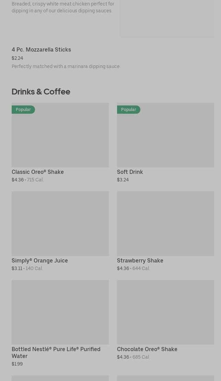
Task: Click $3.24 Soft Drink price
Action: tap(123, 180)
